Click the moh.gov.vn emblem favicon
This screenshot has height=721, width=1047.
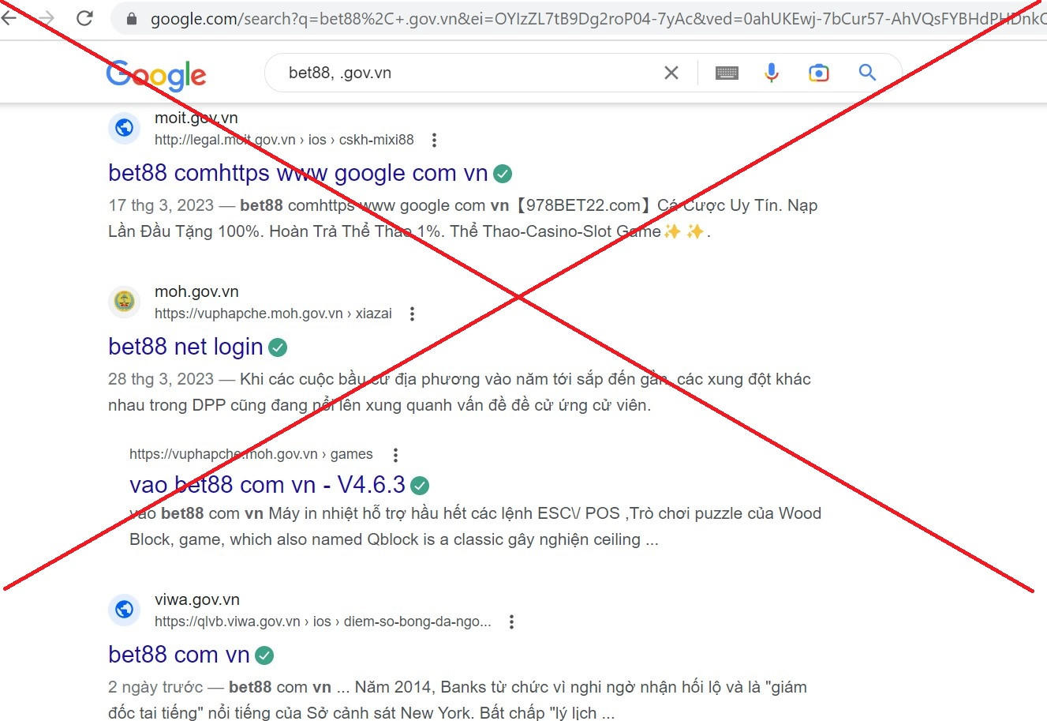pyautogui.click(x=125, y=302)
